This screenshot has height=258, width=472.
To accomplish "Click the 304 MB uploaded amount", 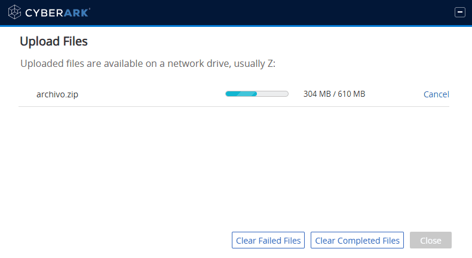I will tap(317, 94).
